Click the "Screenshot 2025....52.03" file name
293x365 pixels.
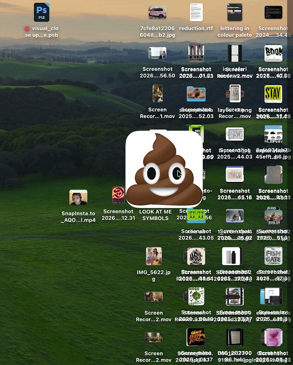pyautogui.click(x=196, y=113)
